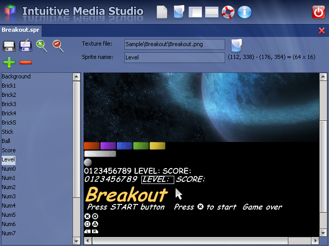Click sprite list scroll up arrow

(x=77, y=77)
